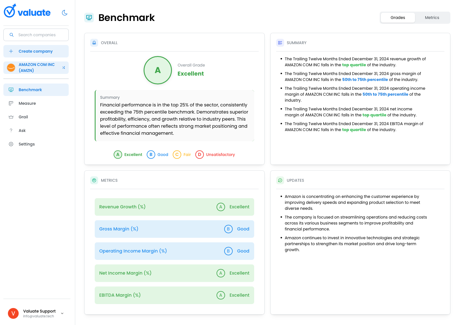Expand the Valuate Support account chevron
458x325 pixels.
62,313
